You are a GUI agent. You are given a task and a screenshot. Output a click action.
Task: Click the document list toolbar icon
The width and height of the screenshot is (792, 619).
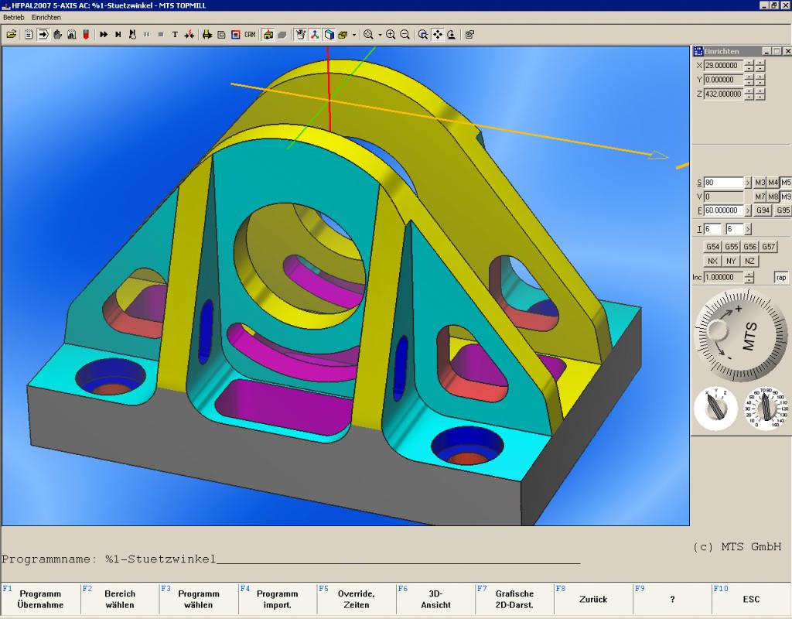pos(29,34)
